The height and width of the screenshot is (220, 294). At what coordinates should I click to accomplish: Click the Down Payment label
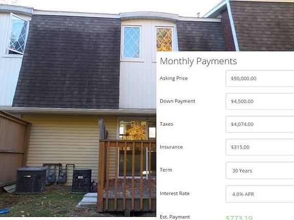pyautogui.click(x=178, y=101)
